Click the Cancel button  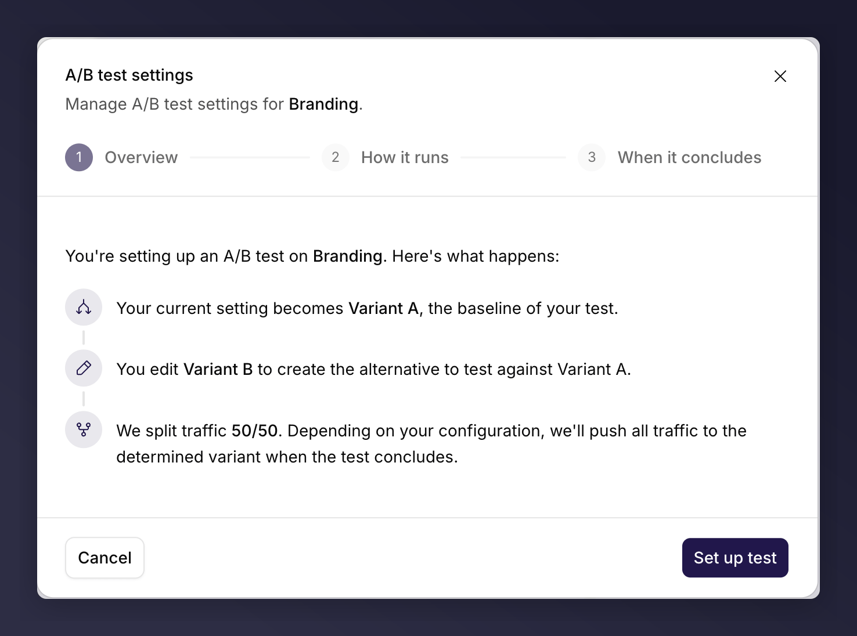tap(105, 558)
